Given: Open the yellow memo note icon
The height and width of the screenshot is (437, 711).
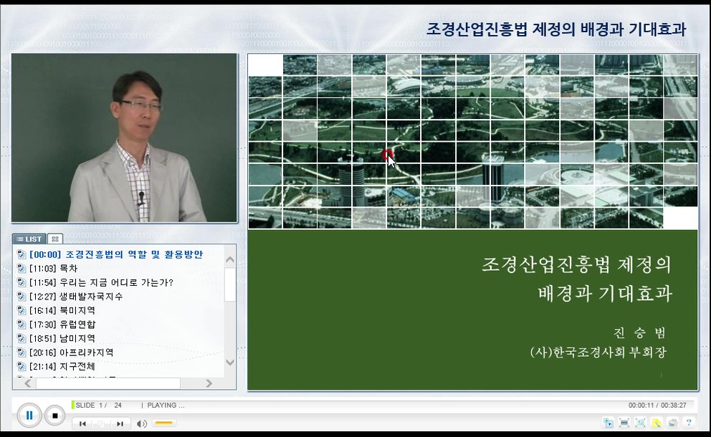Looking at the screenshot, I should 657,423.
